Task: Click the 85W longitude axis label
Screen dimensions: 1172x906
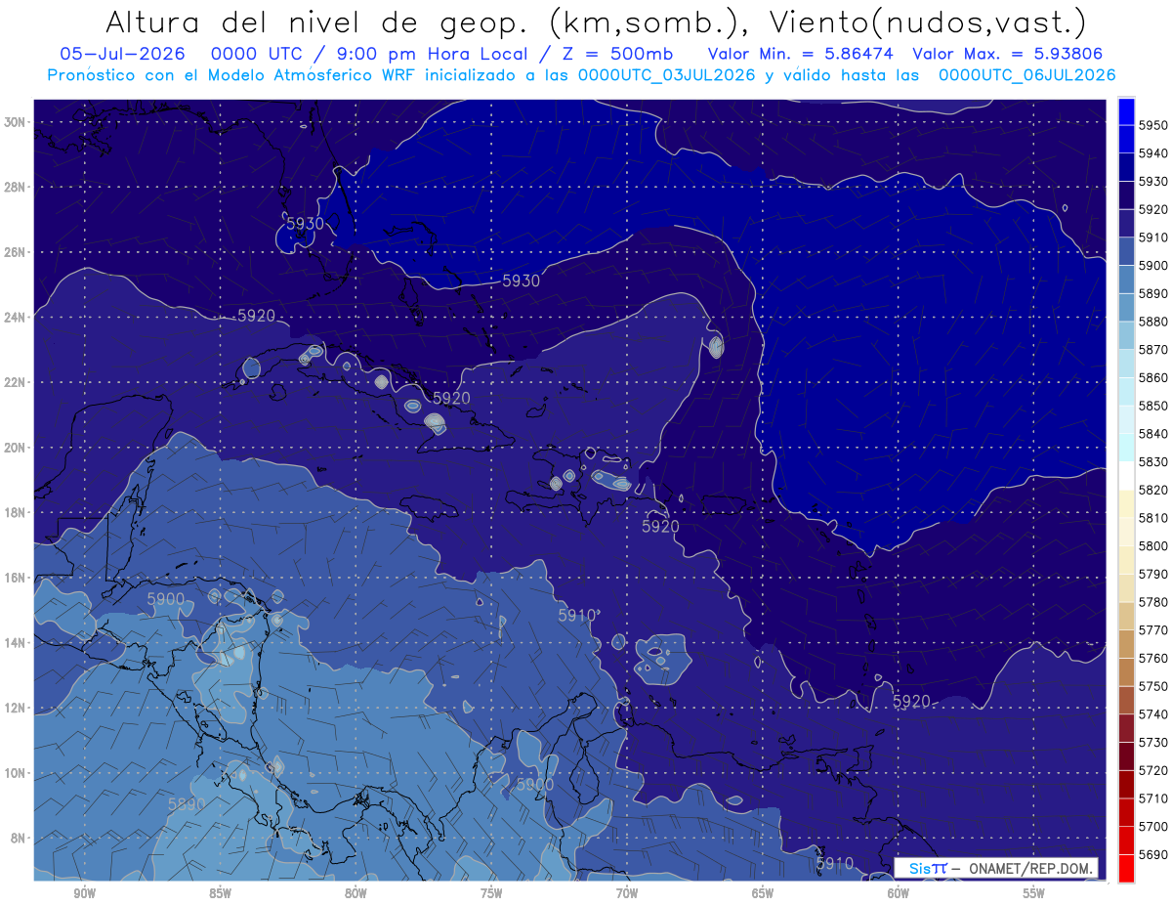Action: pyautogui.click(x=220, y=893)
